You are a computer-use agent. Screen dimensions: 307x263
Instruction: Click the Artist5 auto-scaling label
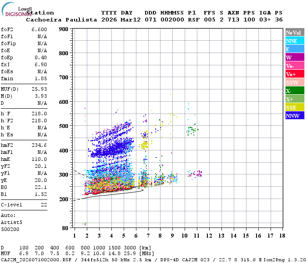coord(11,223)
